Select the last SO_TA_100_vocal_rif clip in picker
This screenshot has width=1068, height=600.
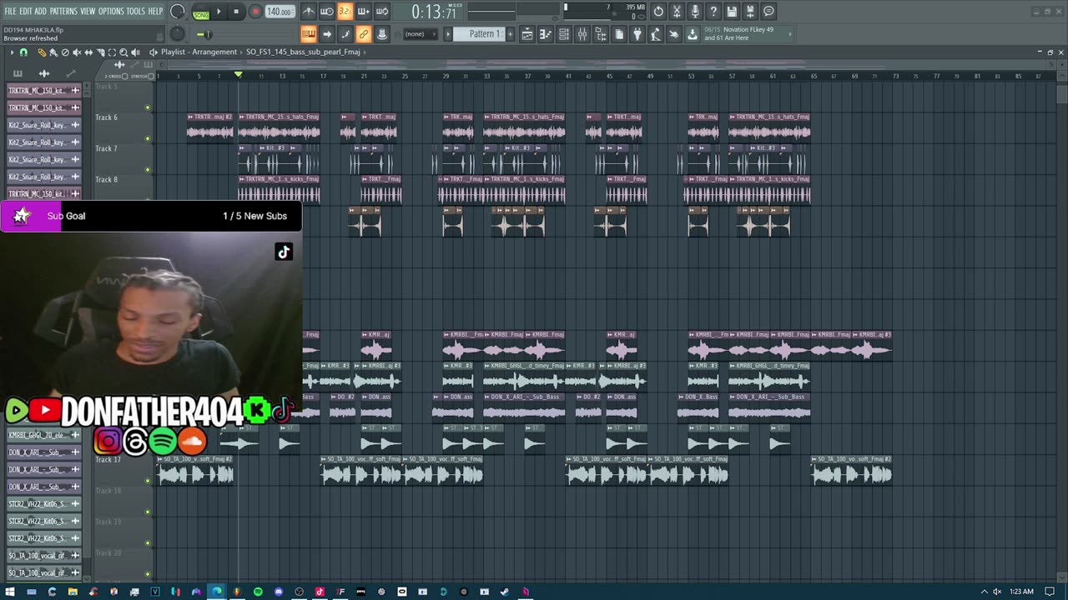pos(44,572)
